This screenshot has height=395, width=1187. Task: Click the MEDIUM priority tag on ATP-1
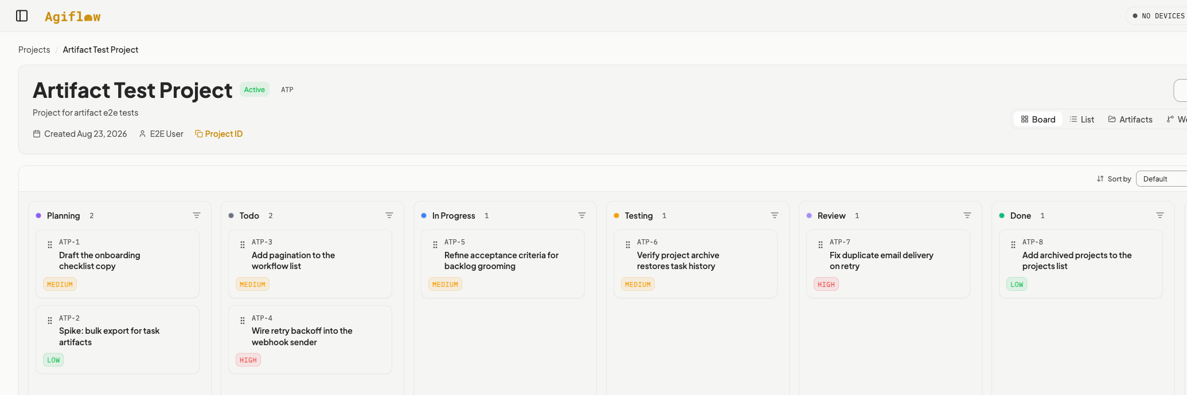[x=60, y=285]
